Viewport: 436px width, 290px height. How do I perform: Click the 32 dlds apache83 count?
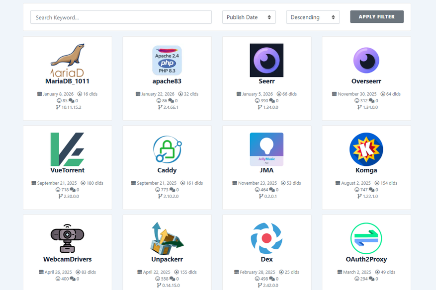pyautogui.click(x=191, y=94)
